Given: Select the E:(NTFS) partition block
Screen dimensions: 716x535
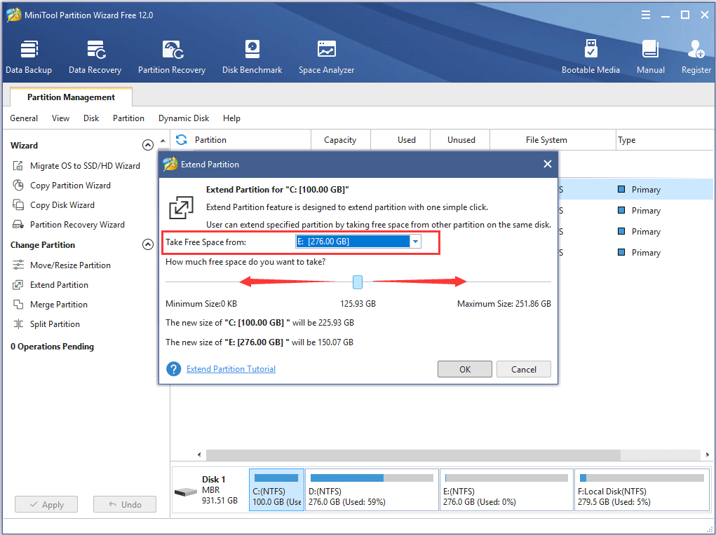Looking at the screenshot, I should (x=506, y=490).
